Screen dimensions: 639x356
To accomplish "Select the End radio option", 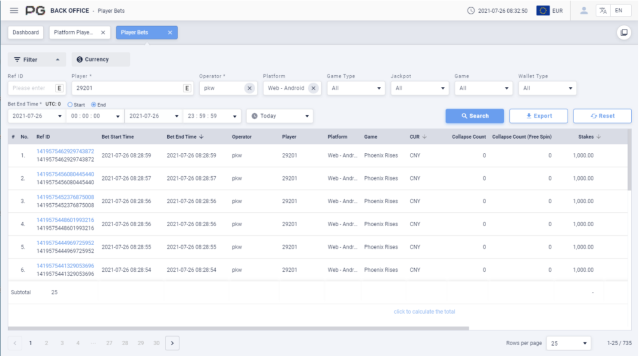I will pos(93,105).
